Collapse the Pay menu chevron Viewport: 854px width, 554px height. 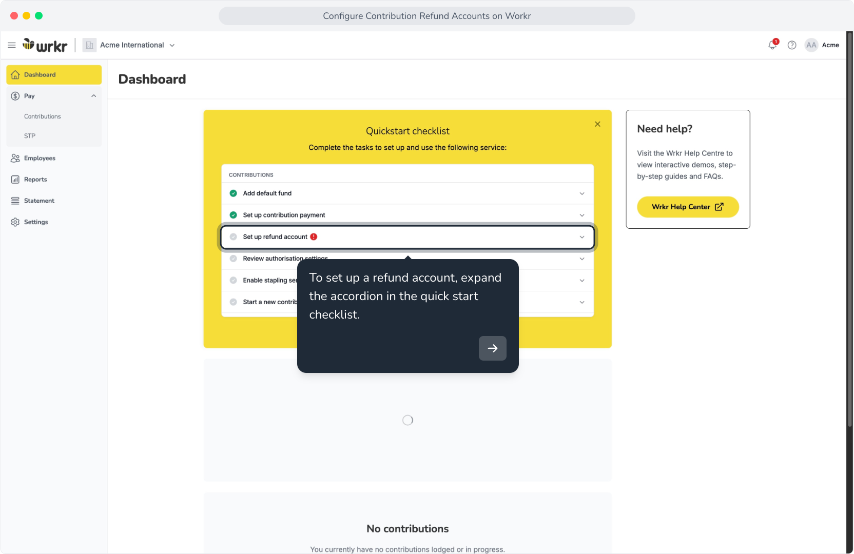click(x=93, y=96)
